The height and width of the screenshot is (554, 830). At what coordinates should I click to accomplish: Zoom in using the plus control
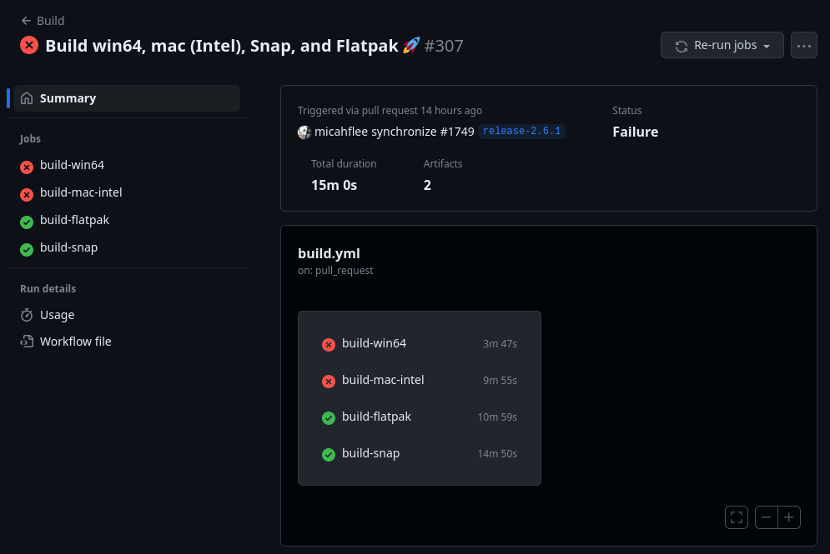pyautogui.click(x=788, y=517)
